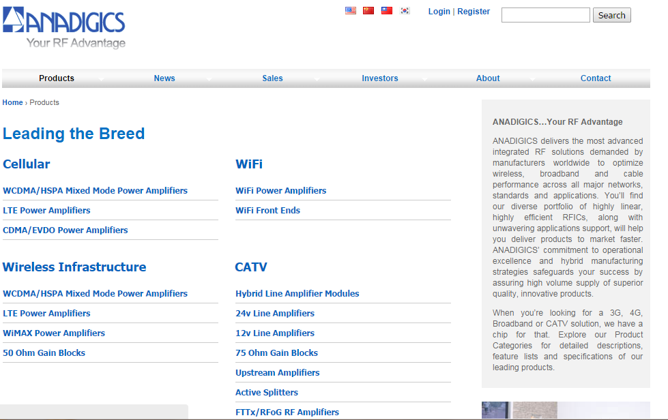This screenshot has width=668, height=420.
Task: Open WiFi Power Amplifiers link
Action: pyautogui.click(x=280, y=191)
